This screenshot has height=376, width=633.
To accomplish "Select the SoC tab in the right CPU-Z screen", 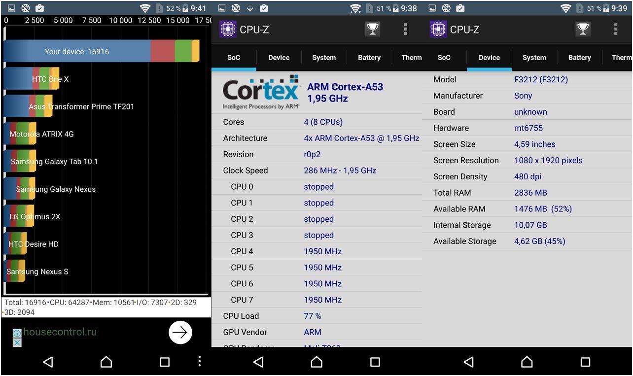I will coord(444,58).
